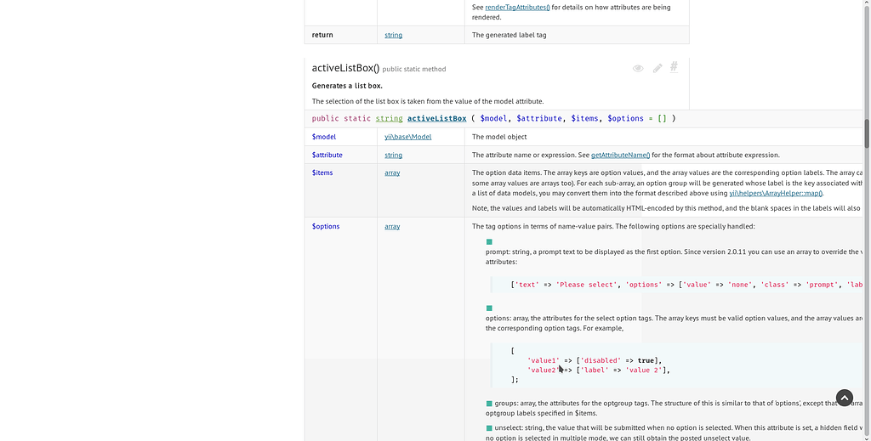Image resolution: width=871 pixels, height=441 pixels.
Task: Click the activeListBox() method heading
Action: pyautogui.click(x=345, y=68)
